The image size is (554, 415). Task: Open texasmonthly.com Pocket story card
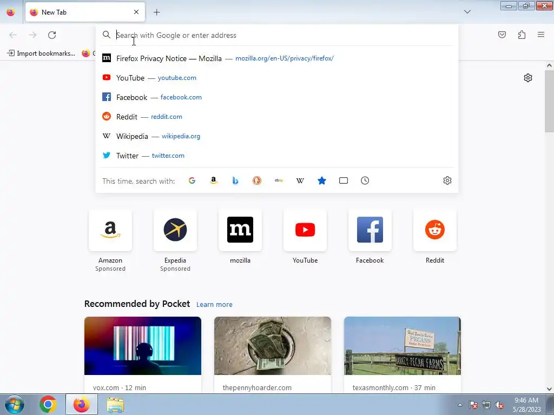(403, 354)
